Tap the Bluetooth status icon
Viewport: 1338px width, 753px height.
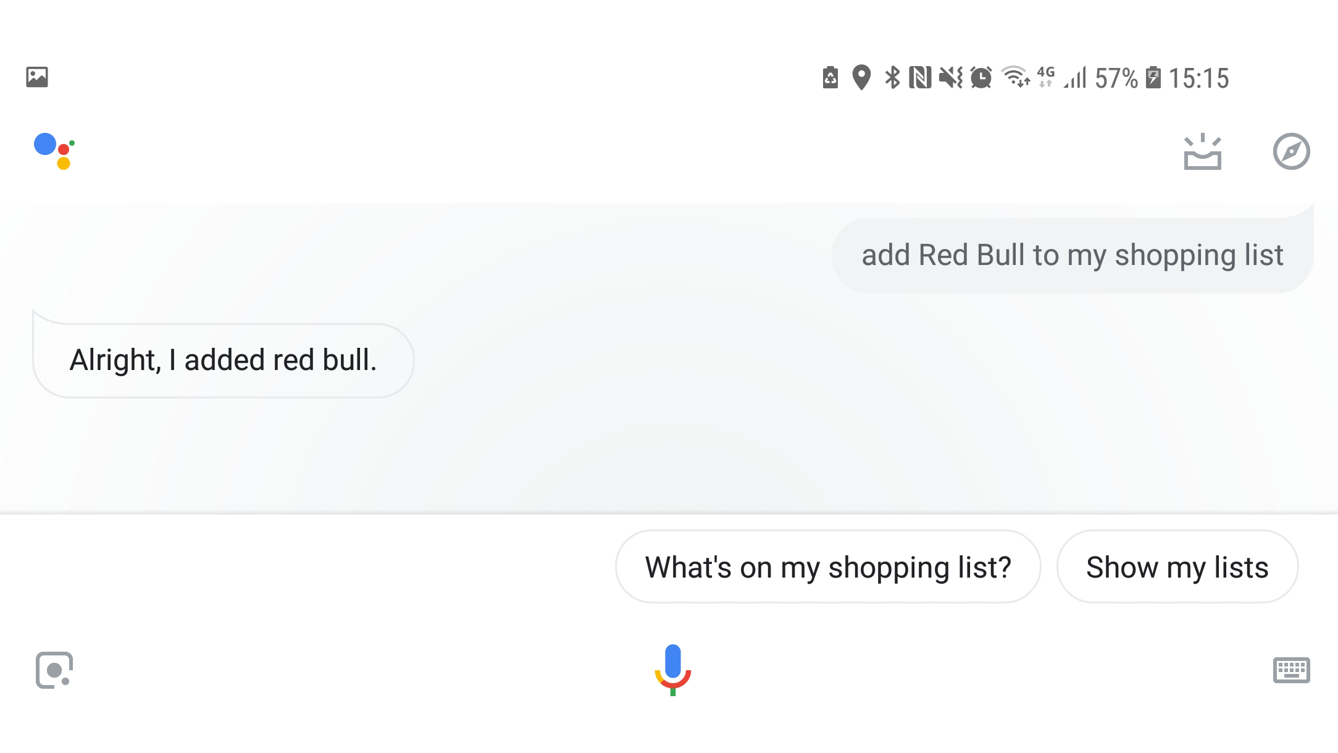889,78
